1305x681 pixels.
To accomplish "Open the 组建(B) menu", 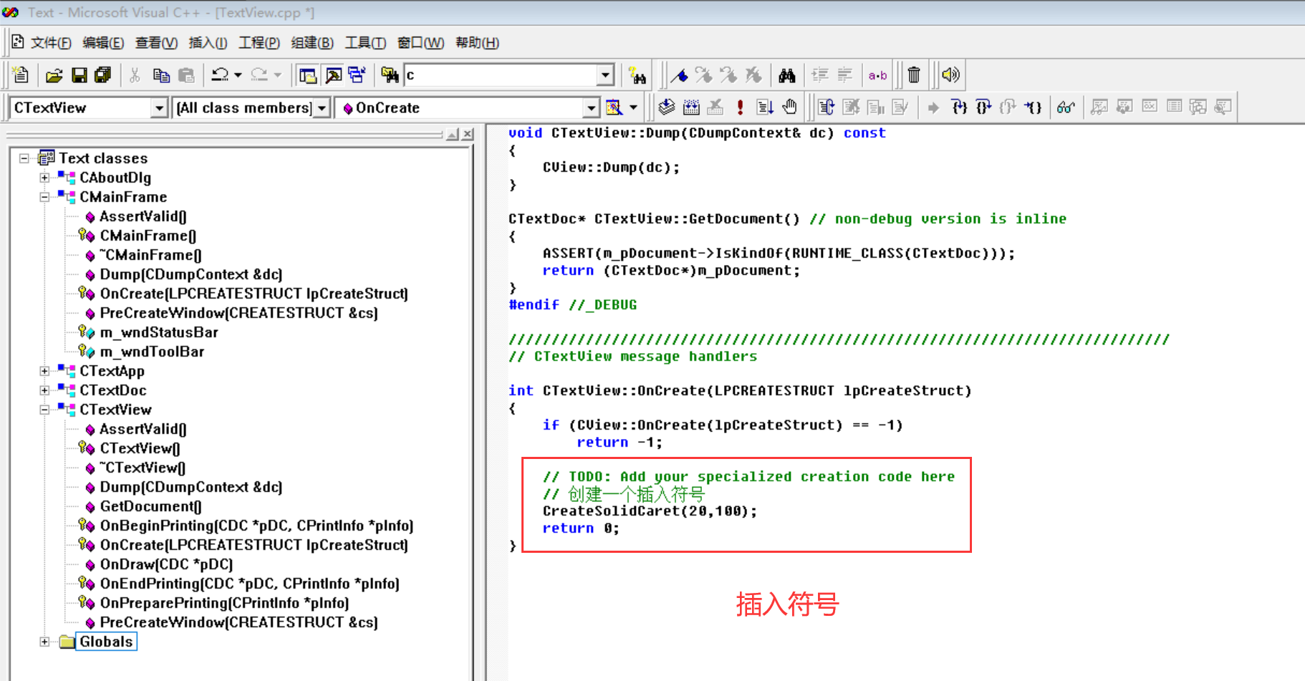I will click(x=312, y=43).
